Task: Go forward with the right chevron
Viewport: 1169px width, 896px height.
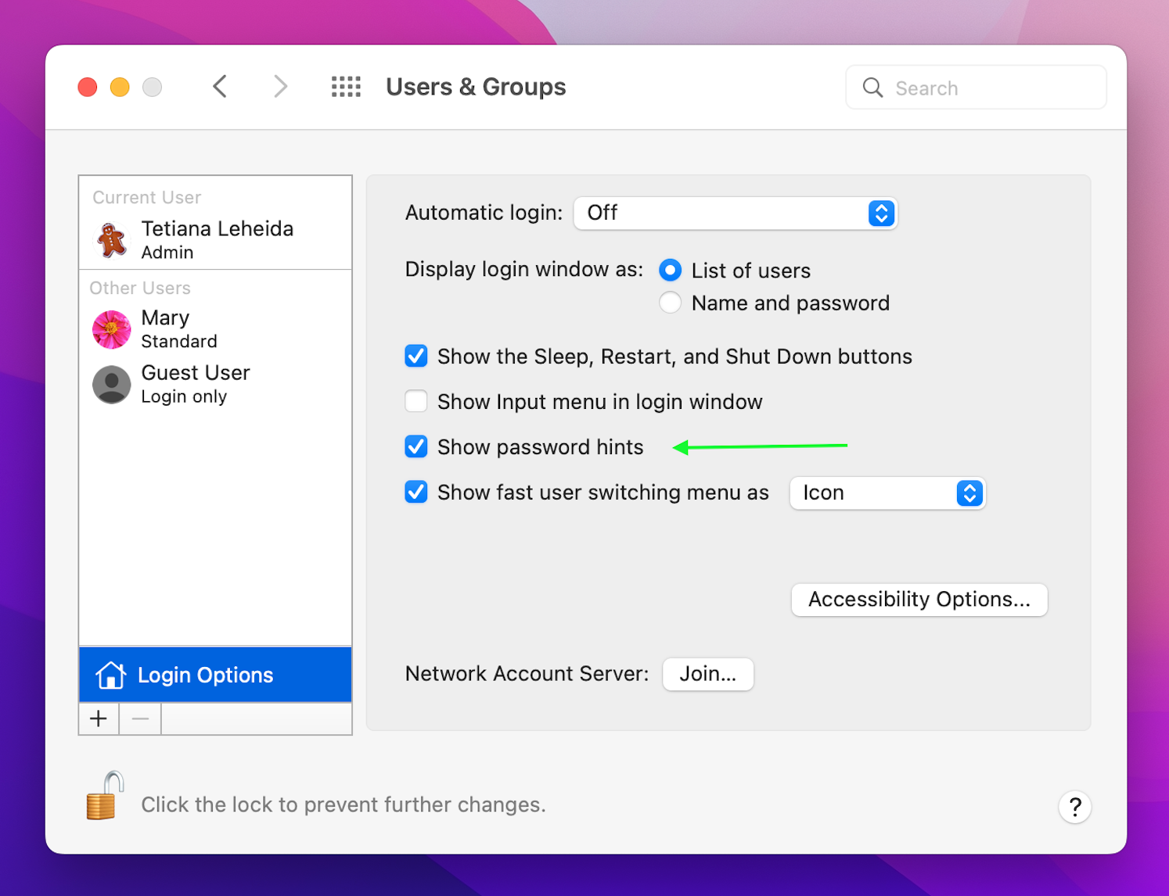Action: pos(280,86)
